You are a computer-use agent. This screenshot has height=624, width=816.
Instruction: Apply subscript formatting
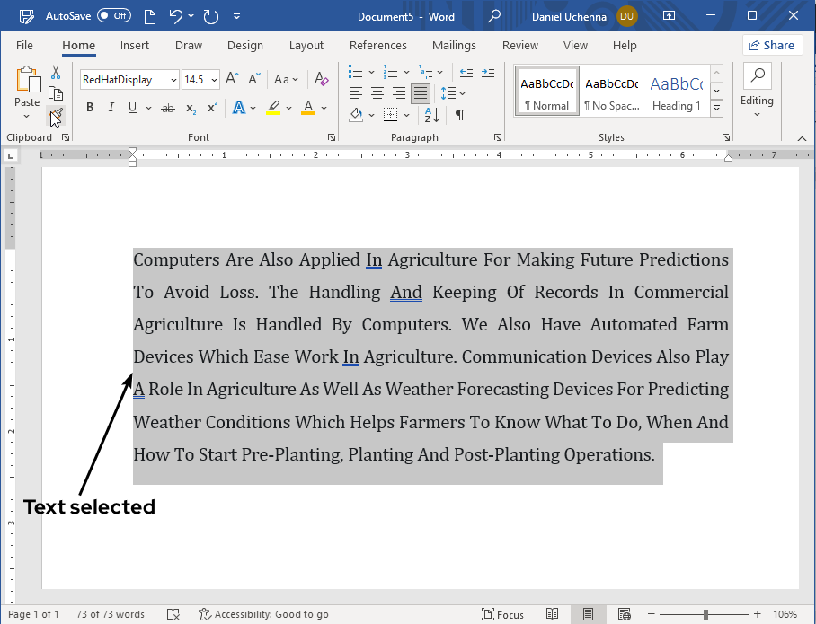click(190, 107)
